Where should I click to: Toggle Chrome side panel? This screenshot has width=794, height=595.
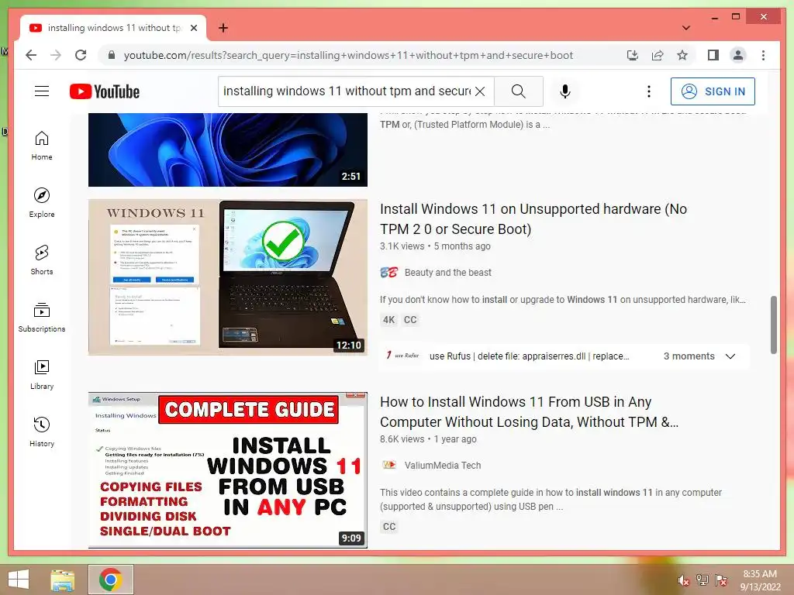[713, 55]
